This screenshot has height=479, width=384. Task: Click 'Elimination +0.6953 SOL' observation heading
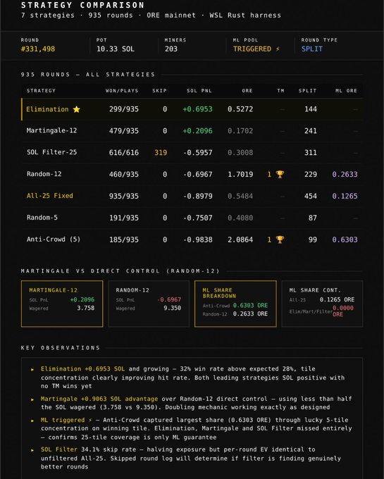tap(82, 369)
